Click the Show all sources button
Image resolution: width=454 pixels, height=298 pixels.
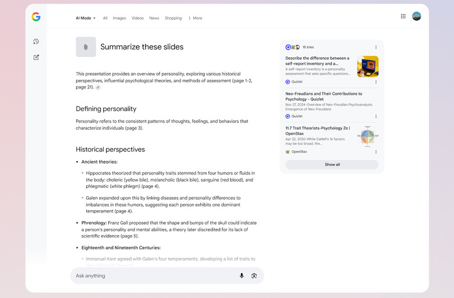pyautogui.click(x=332, y=165)
